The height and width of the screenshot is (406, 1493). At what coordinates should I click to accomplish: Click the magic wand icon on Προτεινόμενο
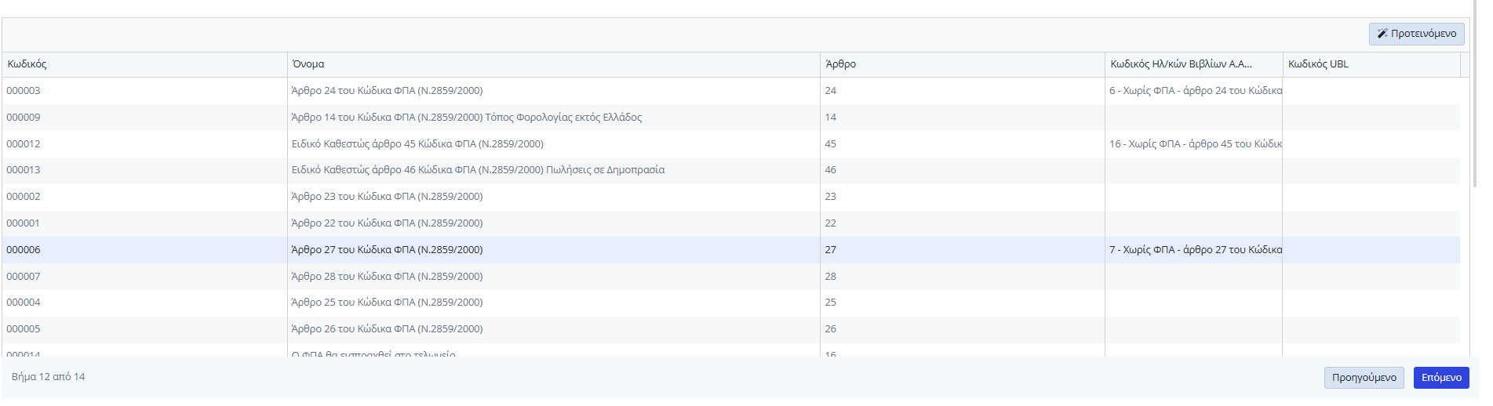click(x=1382, y=34)
